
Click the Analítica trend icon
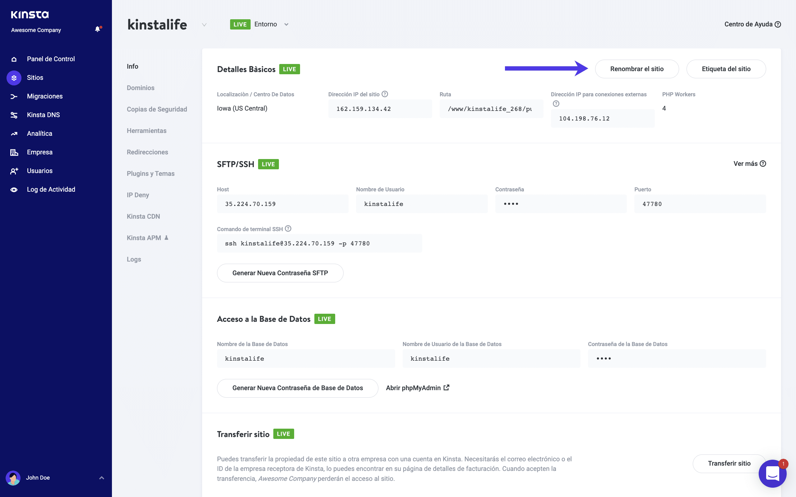(x=14, y=134)
